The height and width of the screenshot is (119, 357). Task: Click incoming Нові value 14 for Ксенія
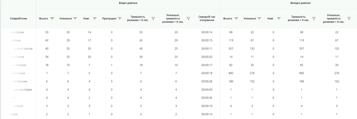(x=89, y=32)
